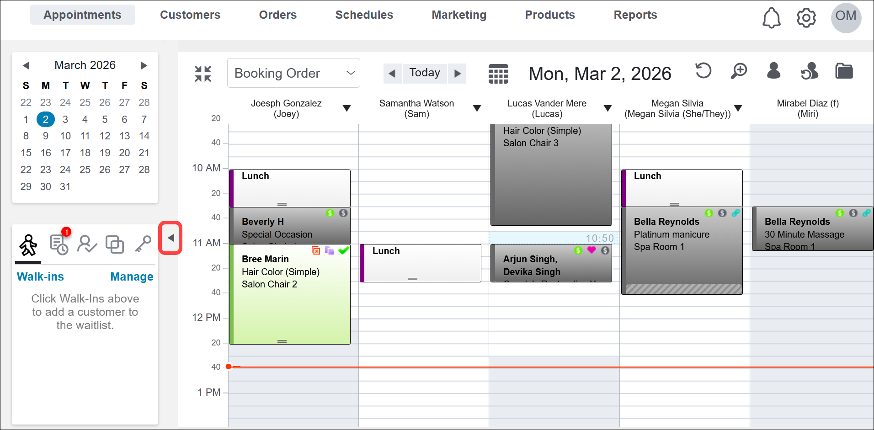Open the notifications bell
The image size is (874, 430).
[x=771, y=18]
